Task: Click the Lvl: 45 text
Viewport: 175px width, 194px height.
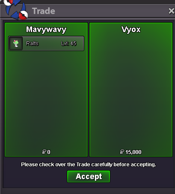Action: pyautogui.click(x=69, y=43)
